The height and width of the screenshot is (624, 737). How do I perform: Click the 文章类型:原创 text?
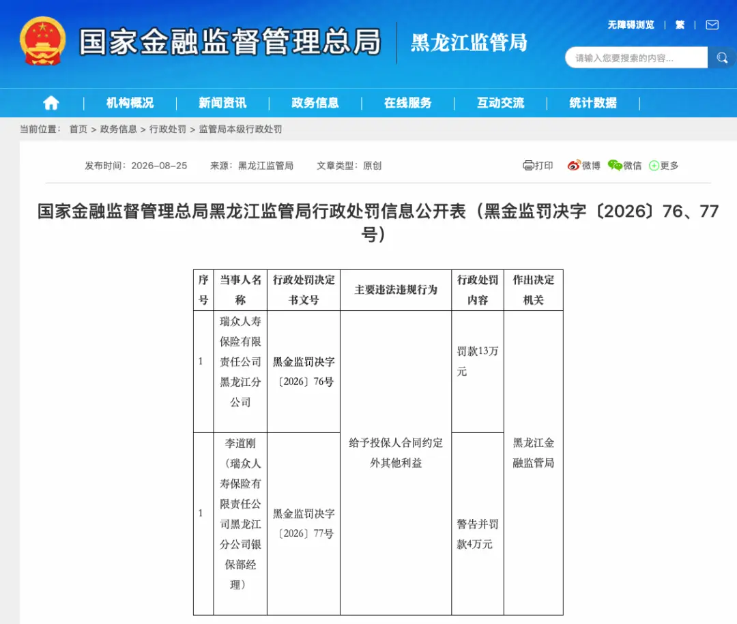pos(349,166)
